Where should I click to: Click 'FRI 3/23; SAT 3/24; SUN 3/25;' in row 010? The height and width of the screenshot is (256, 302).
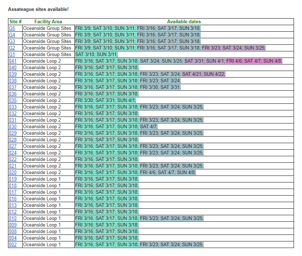tap(172, 218)
